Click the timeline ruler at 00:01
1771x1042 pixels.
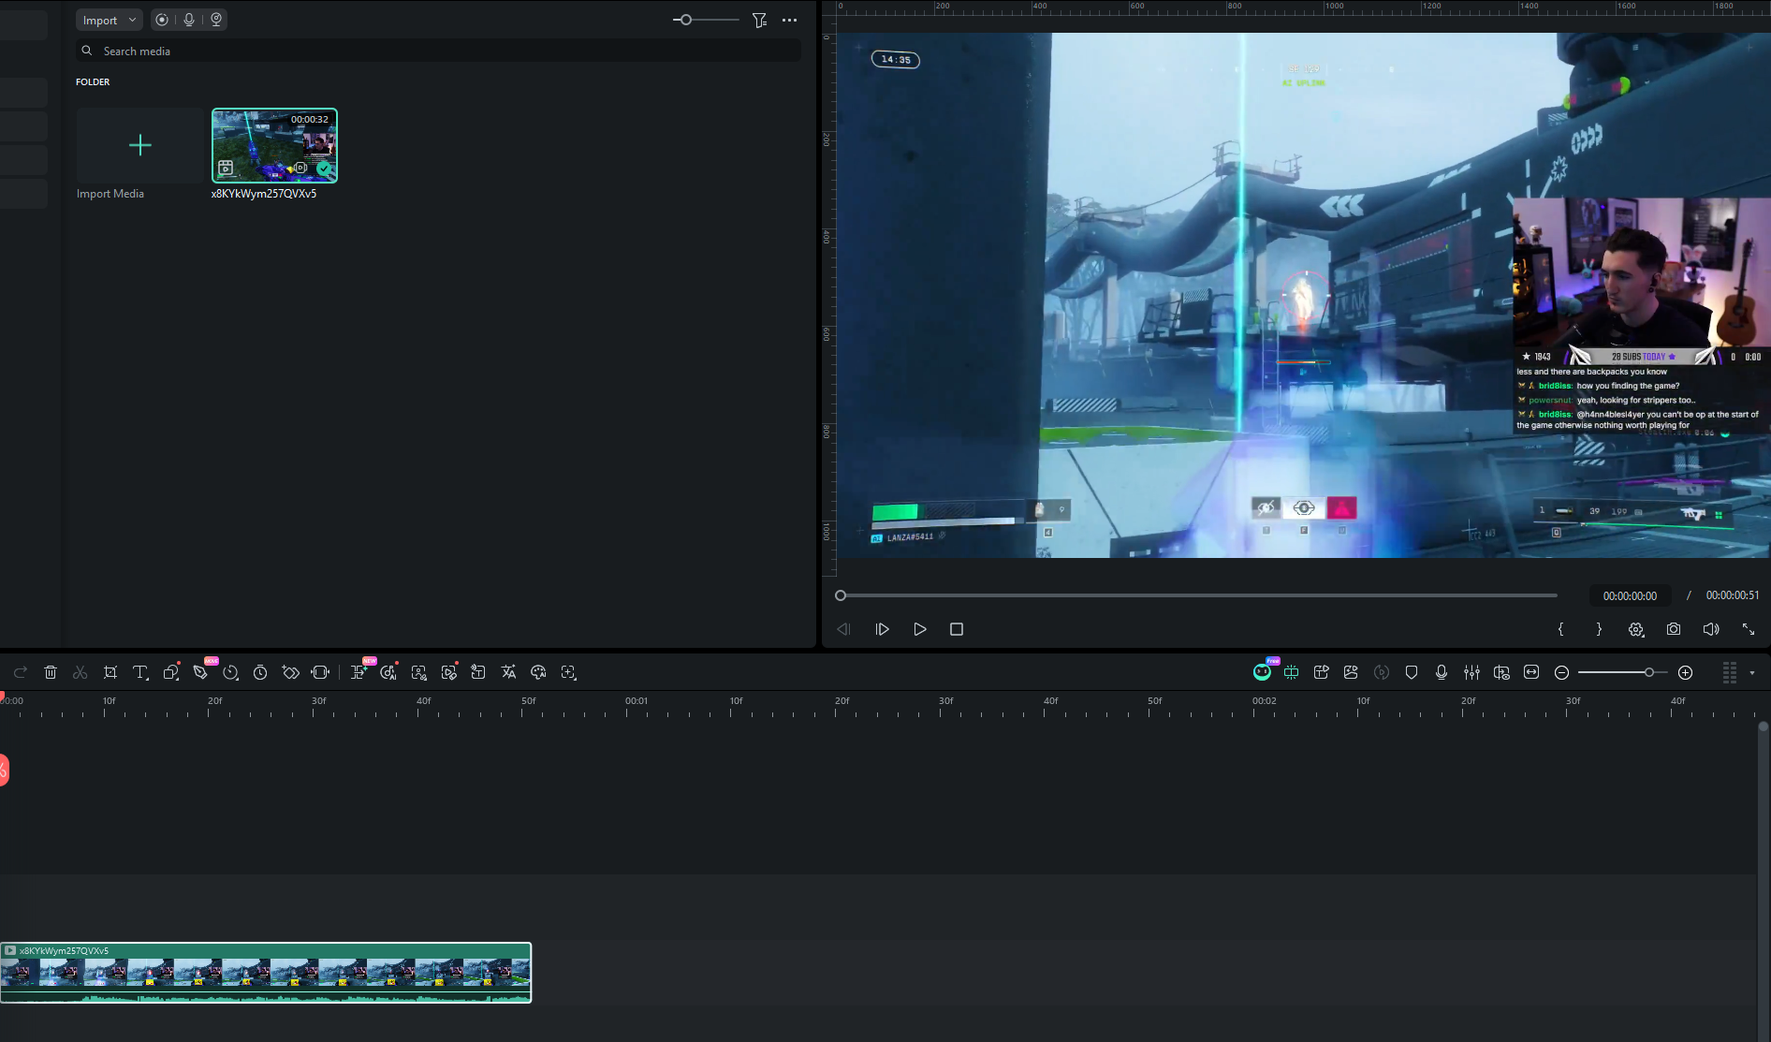[637, 701]
